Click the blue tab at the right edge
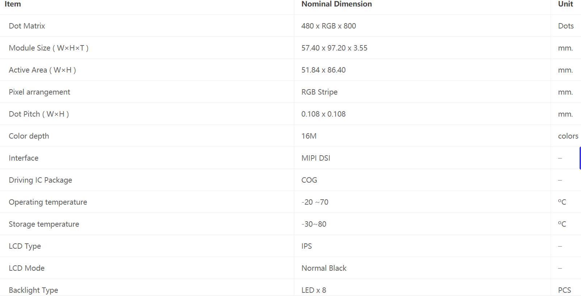 [x=580, y=158]
